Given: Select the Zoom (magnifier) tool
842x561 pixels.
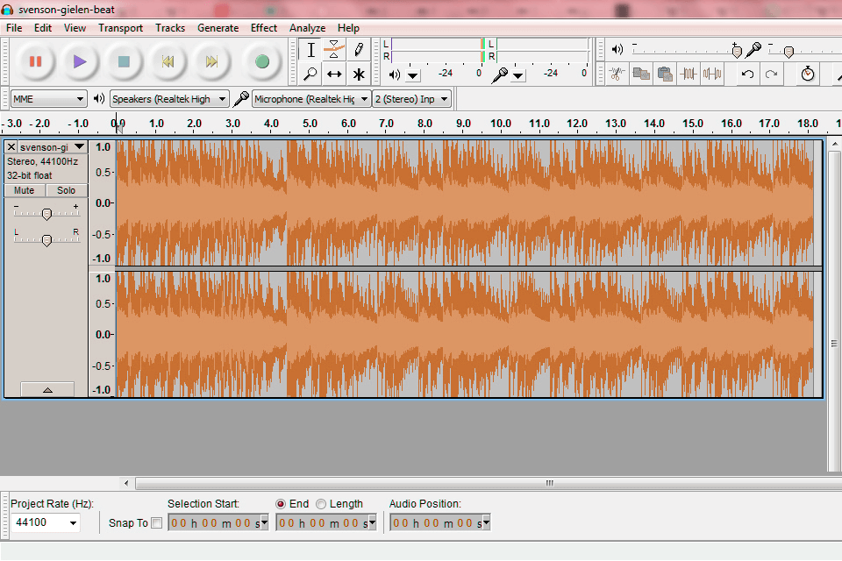Looking at the screenshot, I should tap(310, 75).
